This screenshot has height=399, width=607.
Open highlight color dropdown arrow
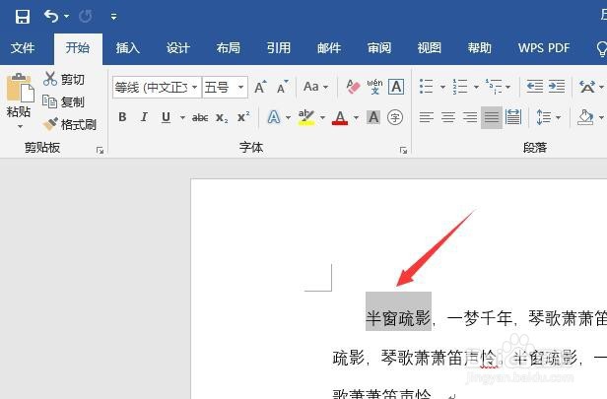(322, 117)
